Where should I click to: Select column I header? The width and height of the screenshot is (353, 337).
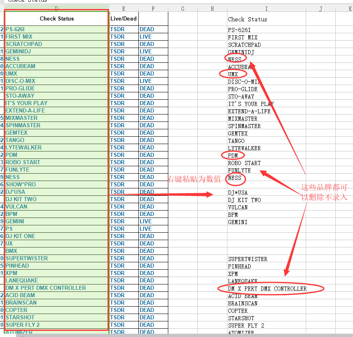click(266, 9)
